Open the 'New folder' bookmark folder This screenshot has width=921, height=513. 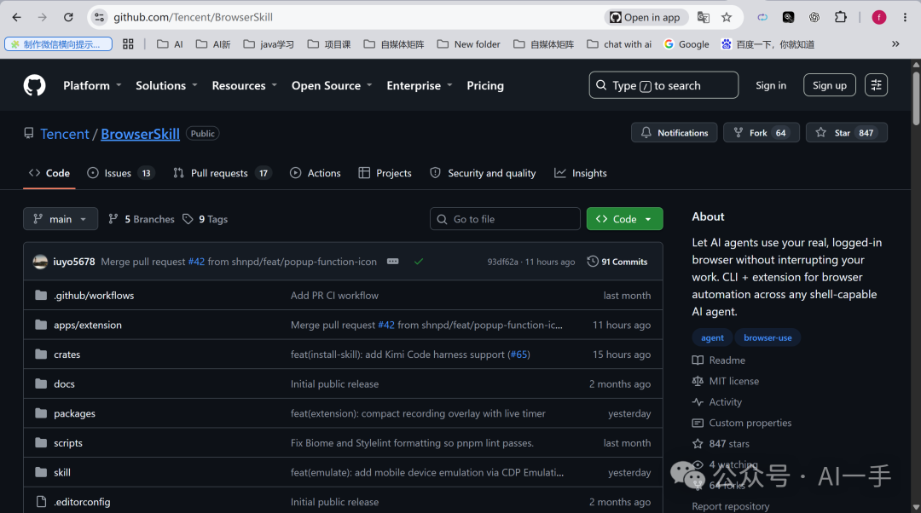point(468,44)
